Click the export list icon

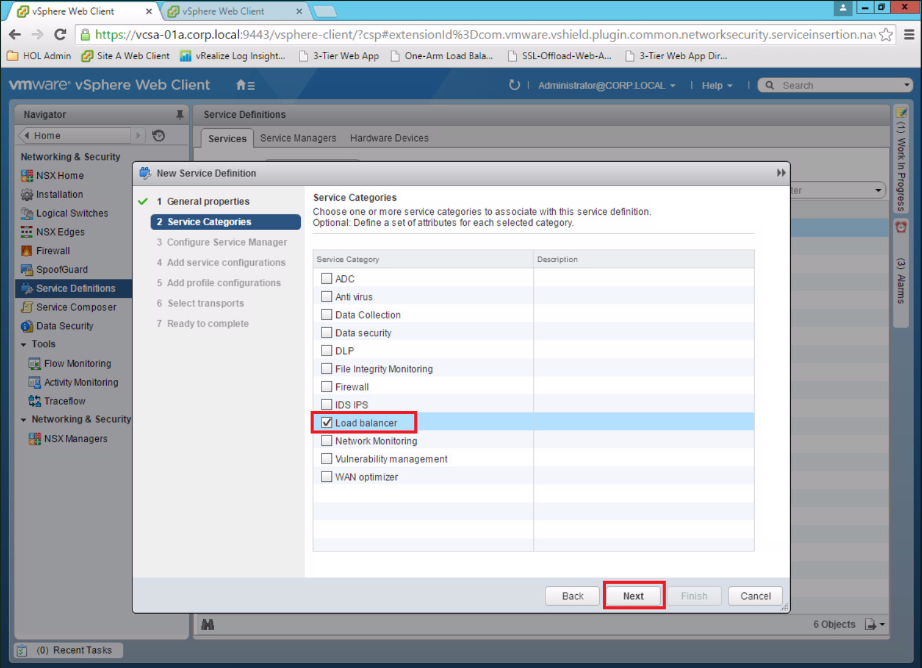point(871,624)
